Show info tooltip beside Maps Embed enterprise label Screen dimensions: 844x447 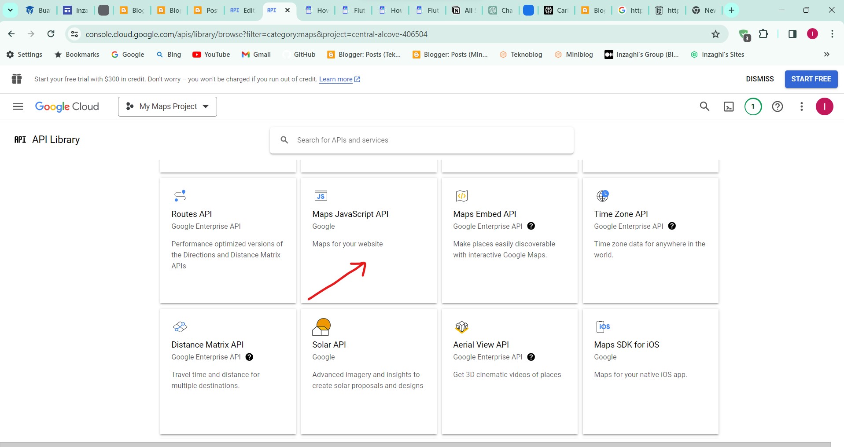coord(531,226)
